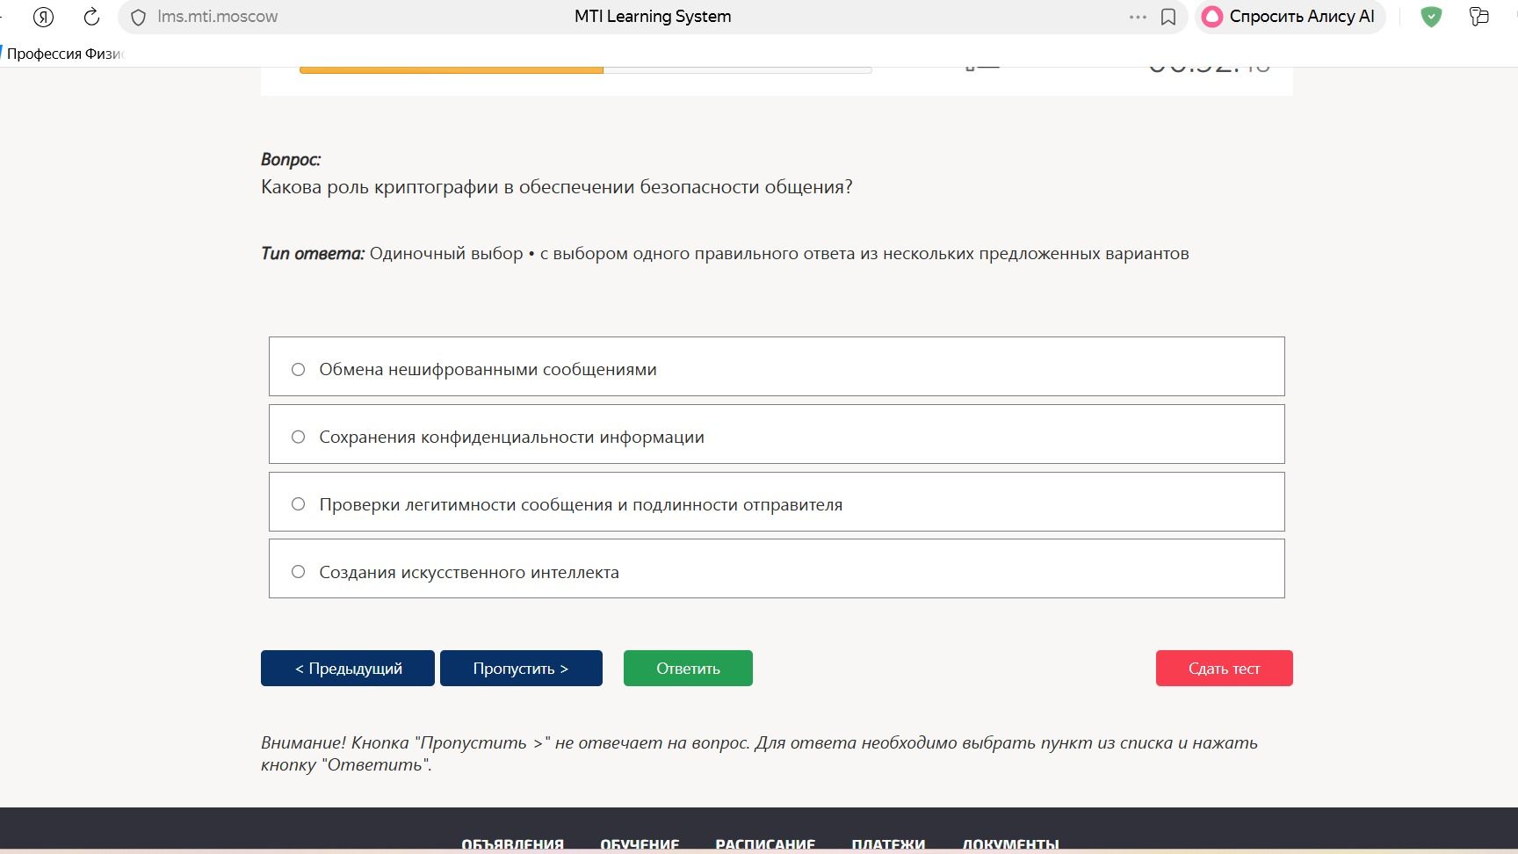Open the site protection shield icon
The width and height of the screenshot is (1518, 854).
click(138, 18)
